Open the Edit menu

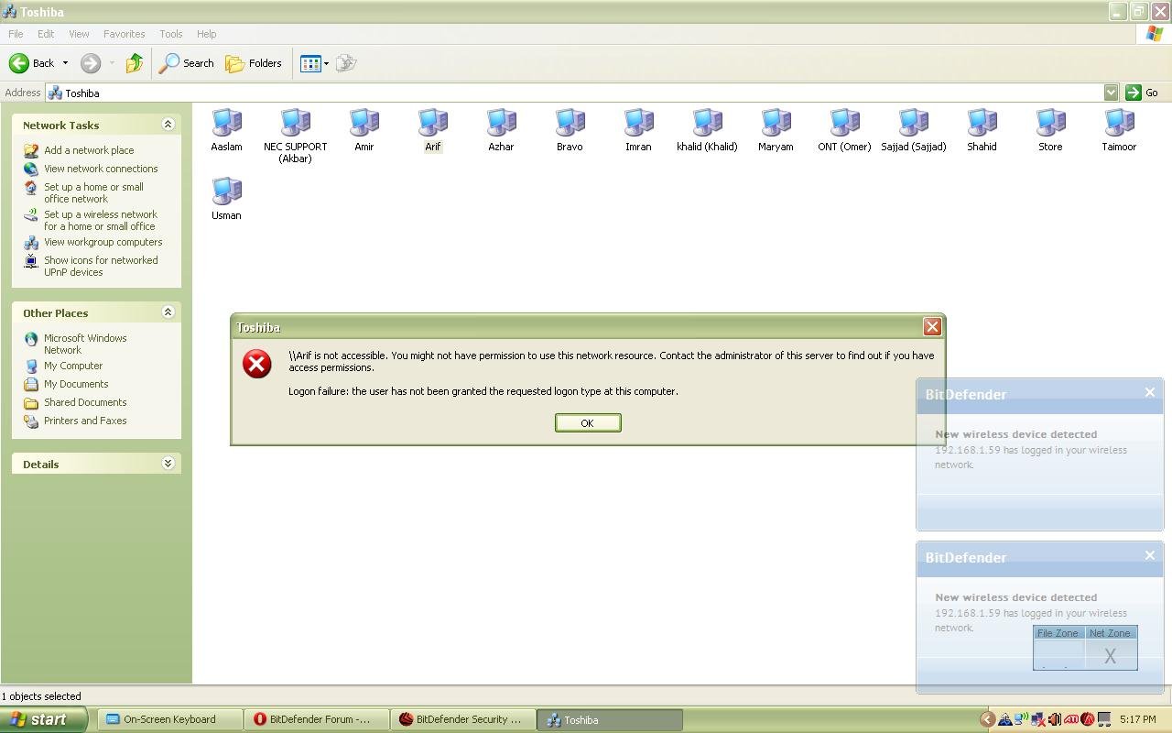[x=46, y=34]
